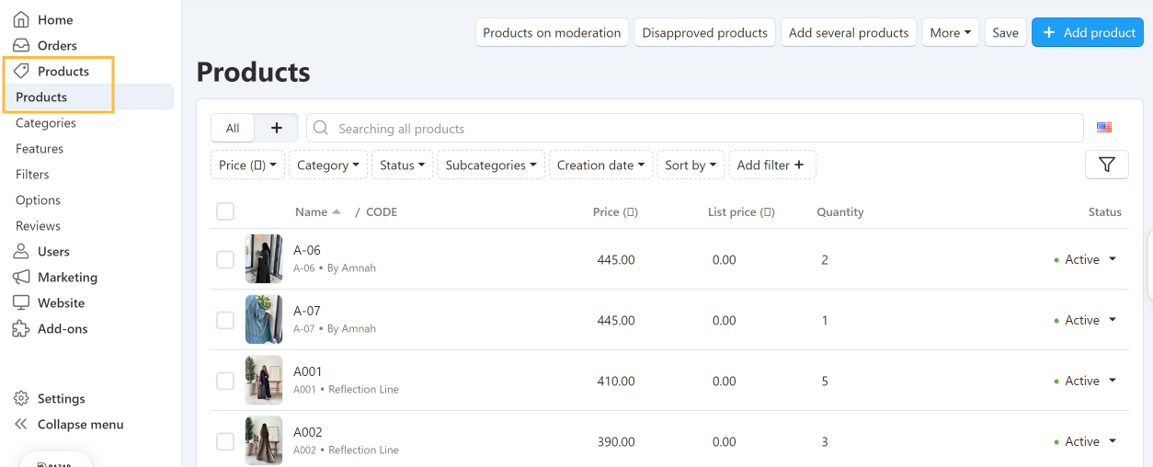Click the Products tag icon in the sidebar
Image resolution: width=1153 pixels, height=467 pixels.
coord(21,71)
